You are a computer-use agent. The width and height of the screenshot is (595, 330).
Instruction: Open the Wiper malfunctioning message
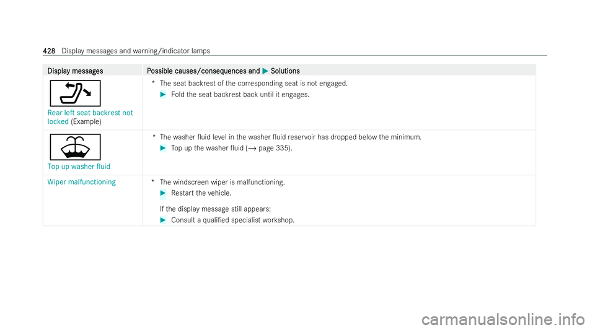tap(82, 182)
